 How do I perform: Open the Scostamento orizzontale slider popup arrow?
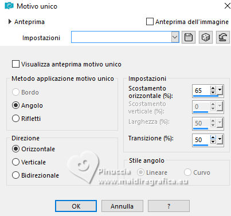pos(220,90)
